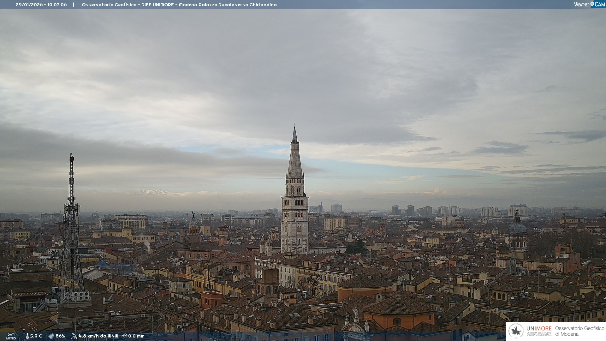Click the 4.8 km/h da WNW wind reading
The width and height of the screenshot is (606, 341).
point(98,336)
